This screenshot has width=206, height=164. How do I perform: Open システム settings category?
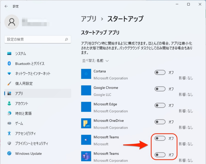click(x=38, y=54)
